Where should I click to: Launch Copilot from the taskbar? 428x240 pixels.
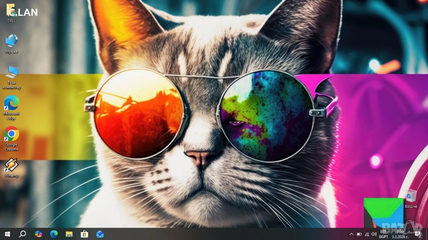point(38,234)
